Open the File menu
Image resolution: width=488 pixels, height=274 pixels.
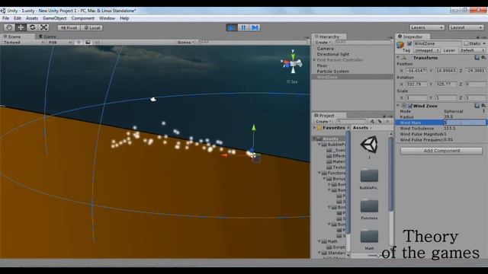(x=6, y=18)
